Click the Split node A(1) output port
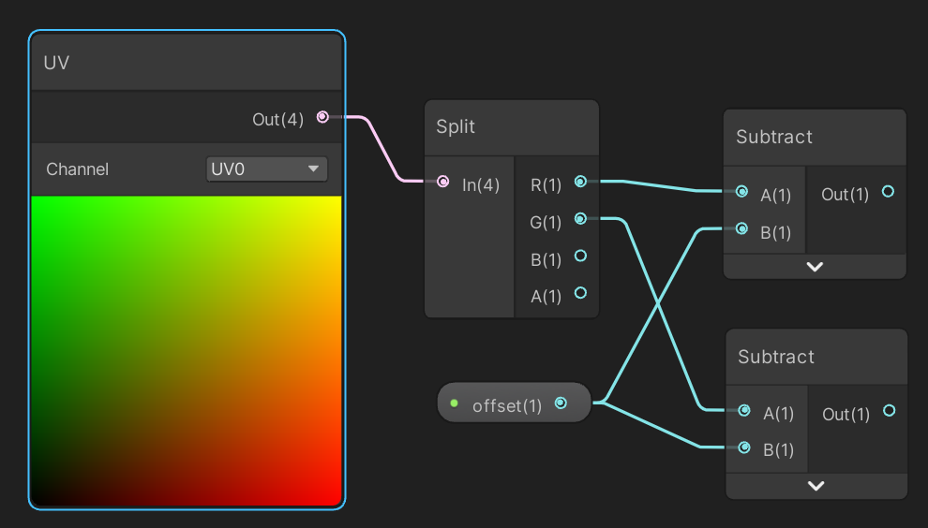This screenshot has height=528, width=928. [580, 293]
